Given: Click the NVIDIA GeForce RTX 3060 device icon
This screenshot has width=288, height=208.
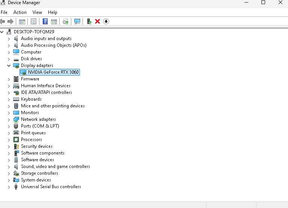Looking at the screenshot, I should (23, 72).
